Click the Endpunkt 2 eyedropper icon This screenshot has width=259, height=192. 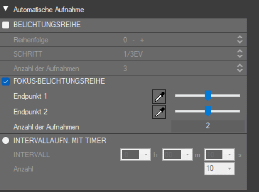click(x=159, y=112)
